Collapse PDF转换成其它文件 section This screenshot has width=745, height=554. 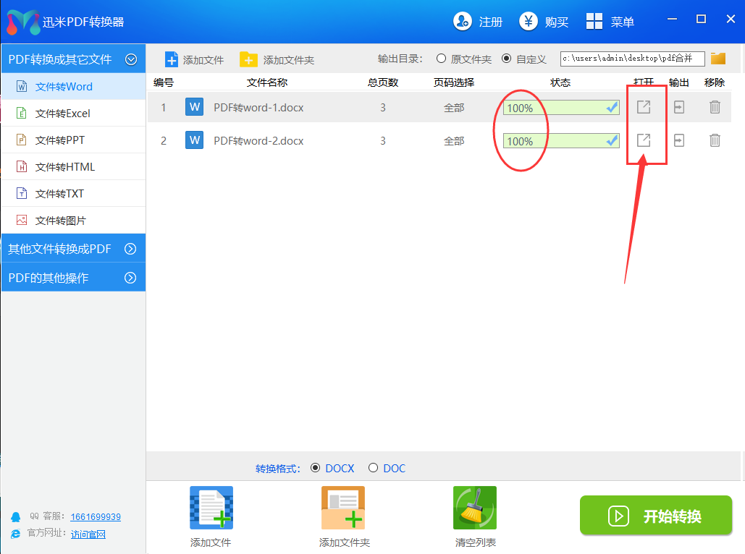point(131,59)
